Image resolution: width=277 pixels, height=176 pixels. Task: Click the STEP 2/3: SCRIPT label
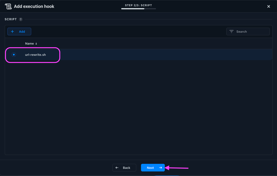(139, 5)
